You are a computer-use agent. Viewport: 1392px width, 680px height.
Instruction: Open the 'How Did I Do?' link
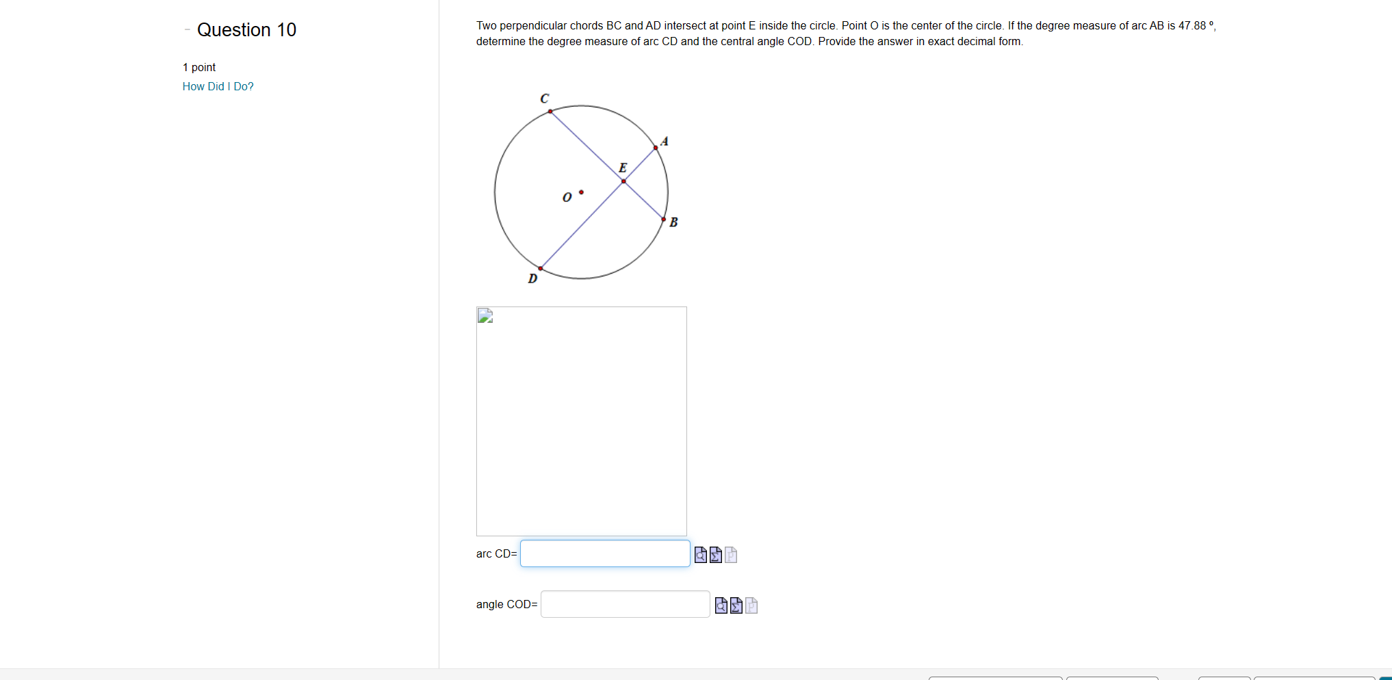point(217,86)
